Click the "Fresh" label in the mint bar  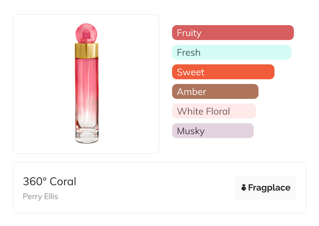pos(189,53)
